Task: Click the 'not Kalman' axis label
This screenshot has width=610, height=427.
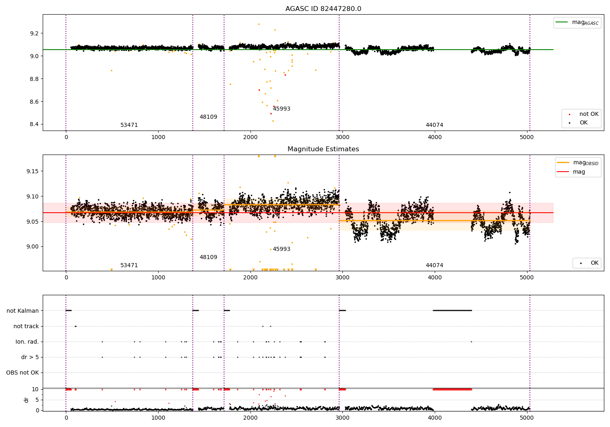Action: pyautogui.click(x=23, y=311)
